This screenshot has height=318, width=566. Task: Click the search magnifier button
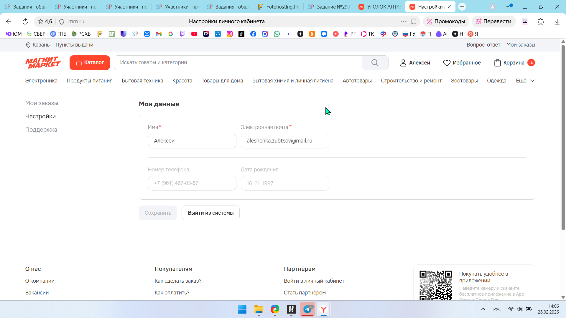375,63
